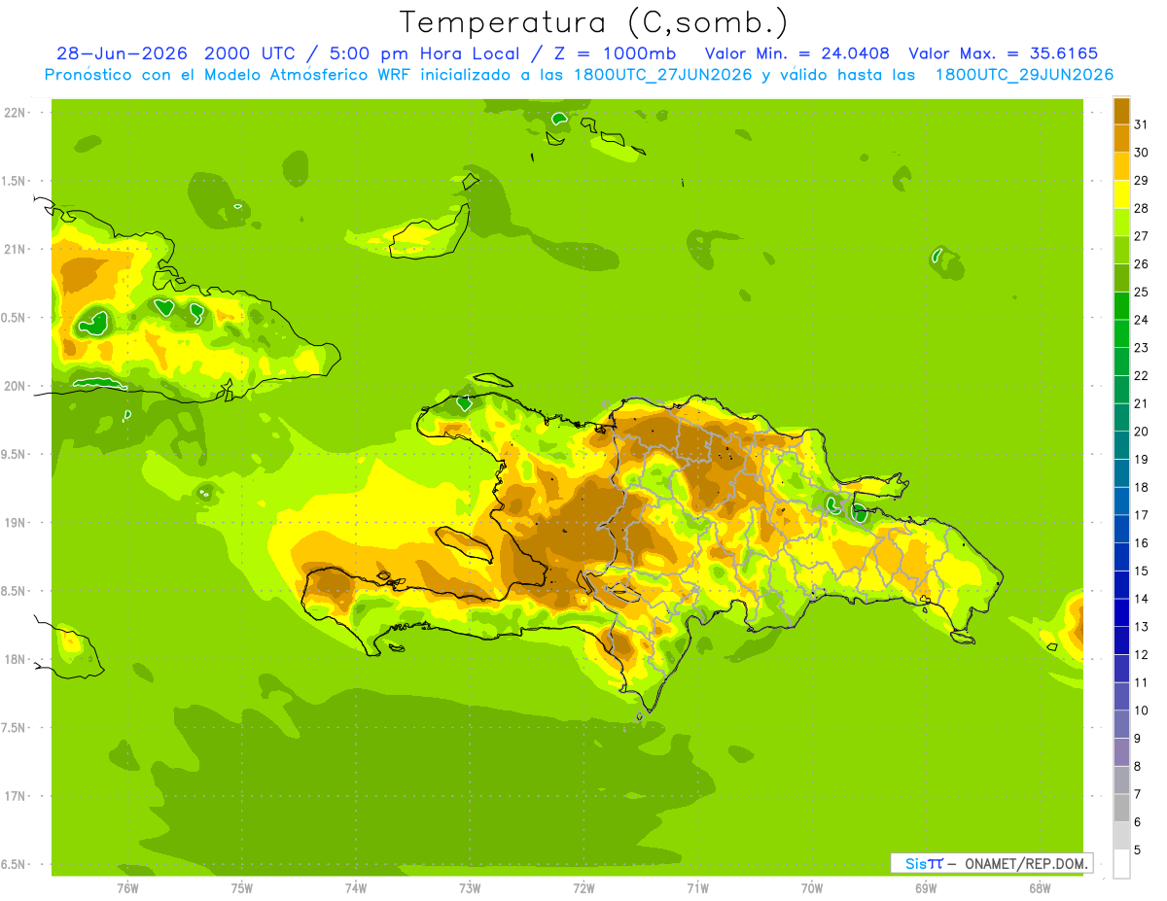Click the "15" colorbar scale label
This screenshot has width=1167, height=901.
(x=1142, y=571)
